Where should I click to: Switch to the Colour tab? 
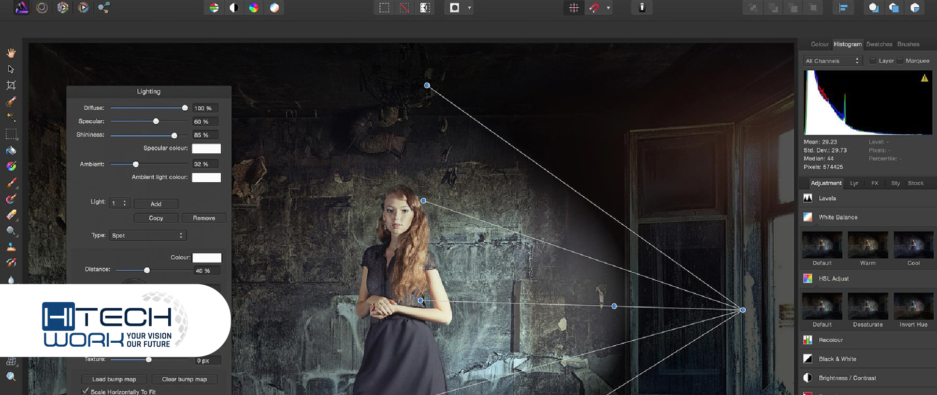point(820,44)
